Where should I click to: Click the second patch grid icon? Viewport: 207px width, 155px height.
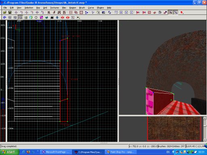coord(15,17)
